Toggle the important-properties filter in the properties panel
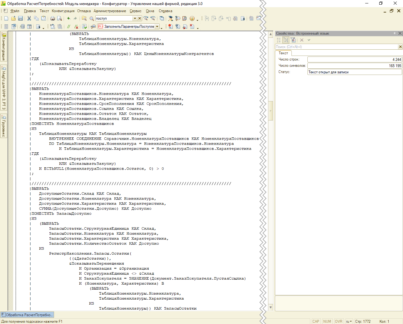 coord(293,40)
